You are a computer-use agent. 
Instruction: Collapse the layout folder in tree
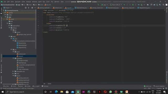[13, 76]
